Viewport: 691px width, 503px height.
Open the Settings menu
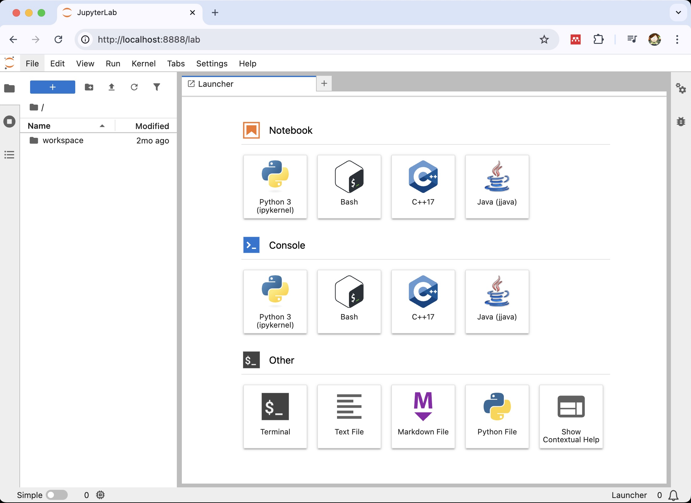click(212, 64)
